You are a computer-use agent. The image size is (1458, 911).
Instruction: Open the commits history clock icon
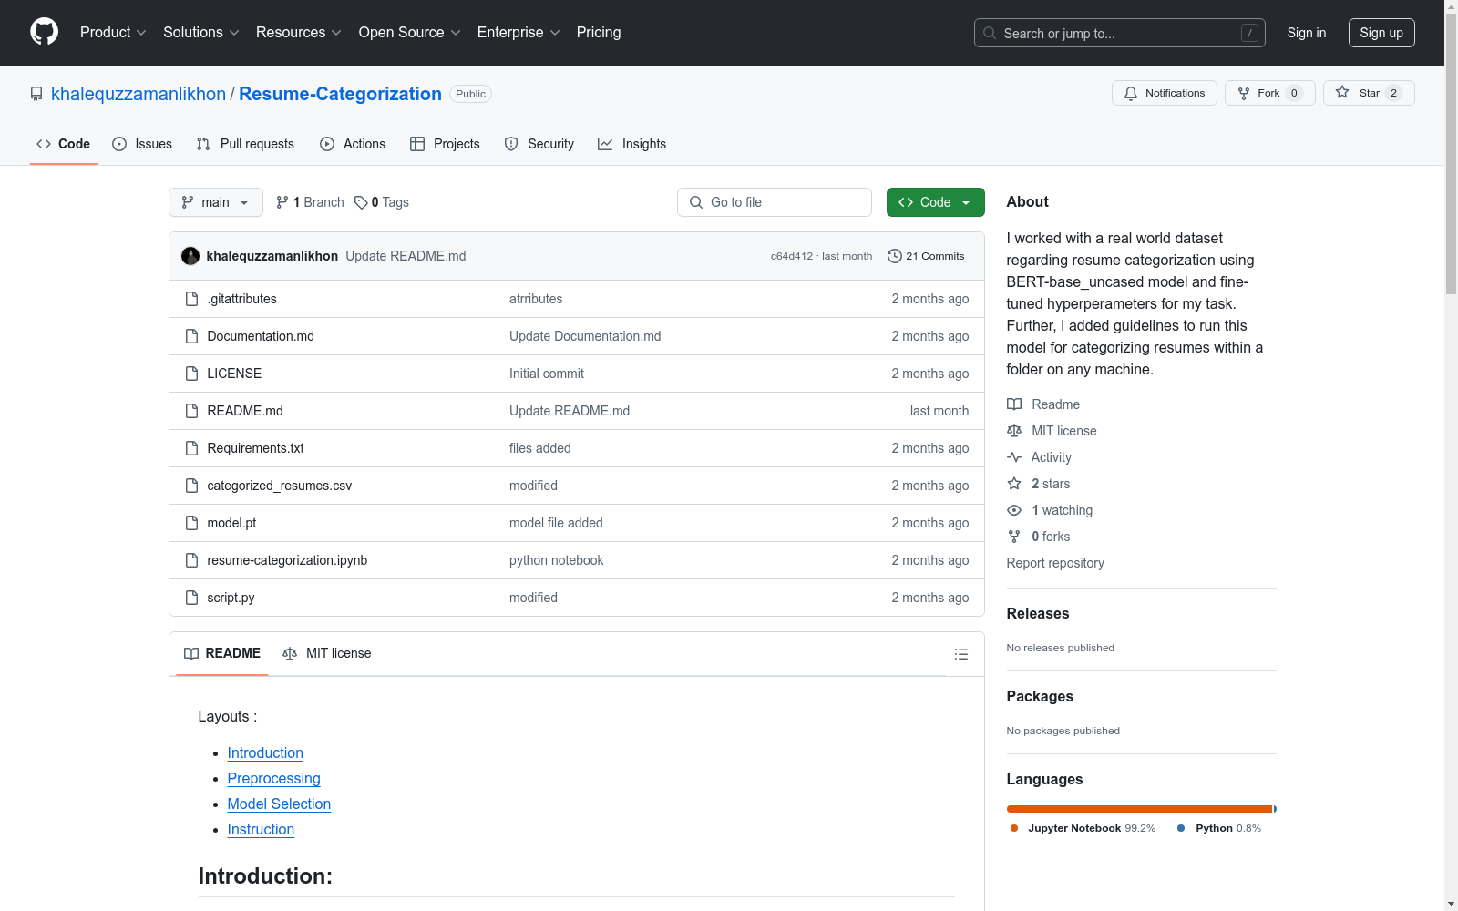click(x=895, y=256)
